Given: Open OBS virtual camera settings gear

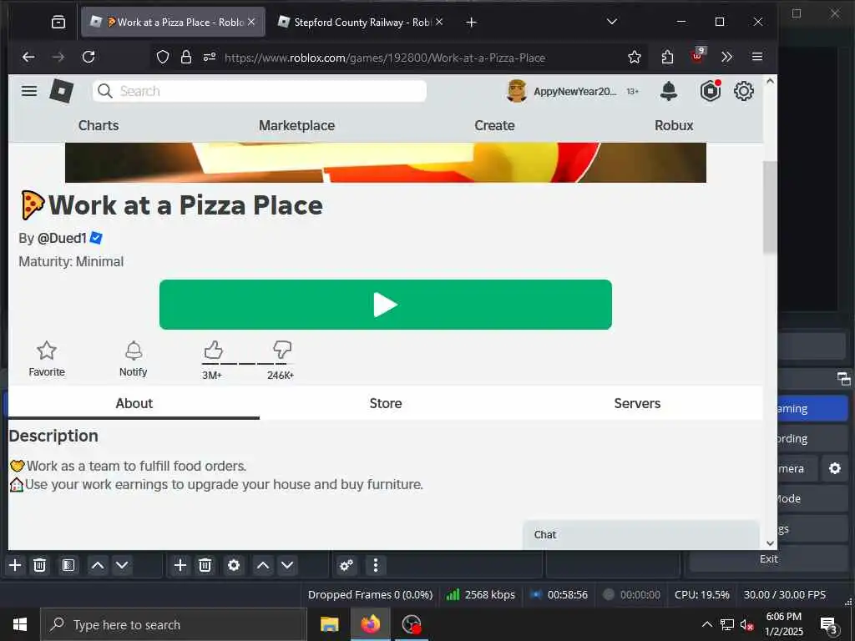Looking at the screenshot, I should tap(835, 468).
